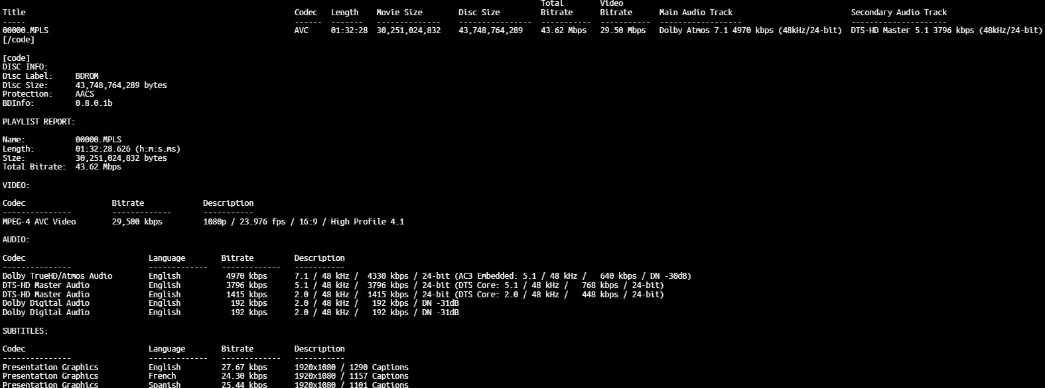Click the SUBTITLES: section heading
Viewport: 1045px width, 388px height.
[25, 331]
